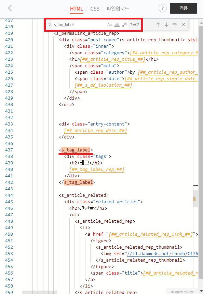Viewport: 203px width, 294px height.
Task: Click line number 420
Action: [x=9, y=40]
